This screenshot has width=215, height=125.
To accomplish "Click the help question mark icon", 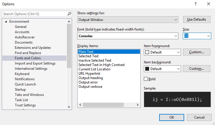I will coord(196,4).
